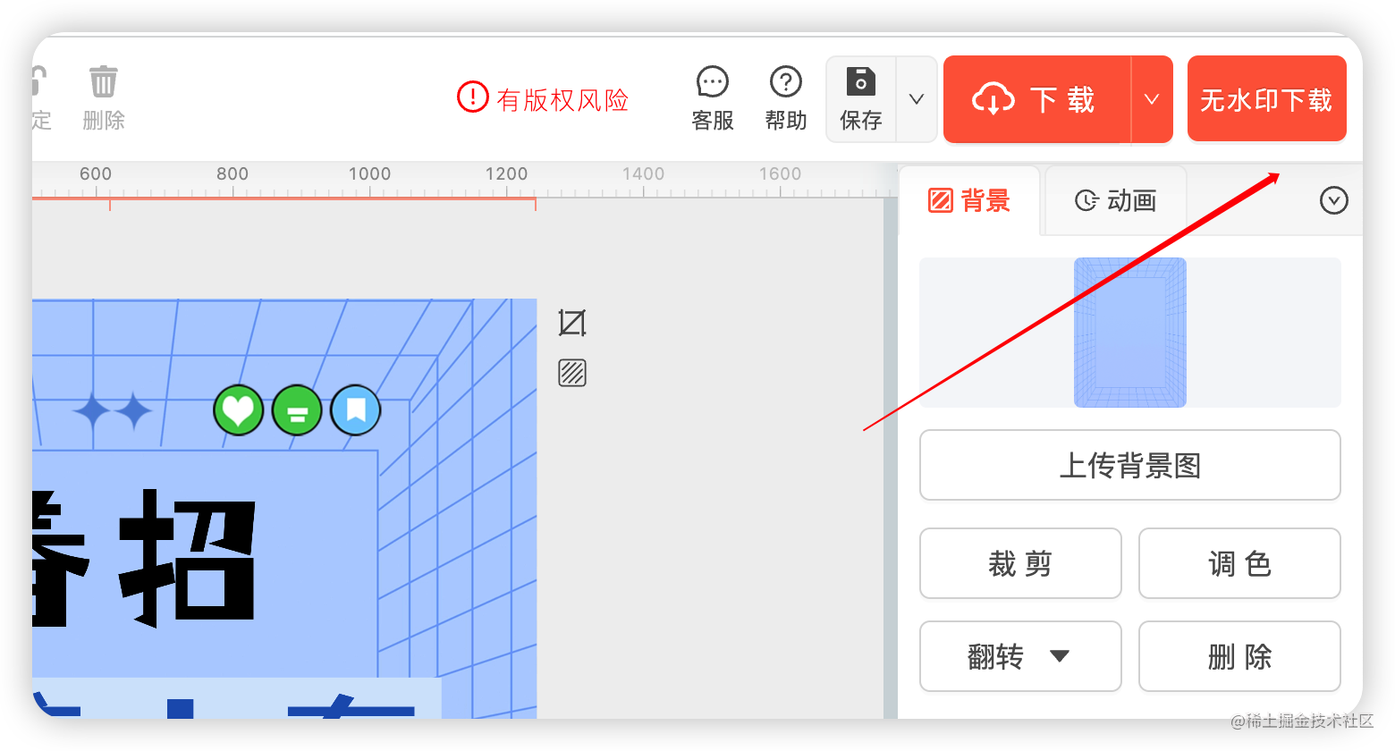Open the 调色 color adjustment button

[x=1239, y=563]
